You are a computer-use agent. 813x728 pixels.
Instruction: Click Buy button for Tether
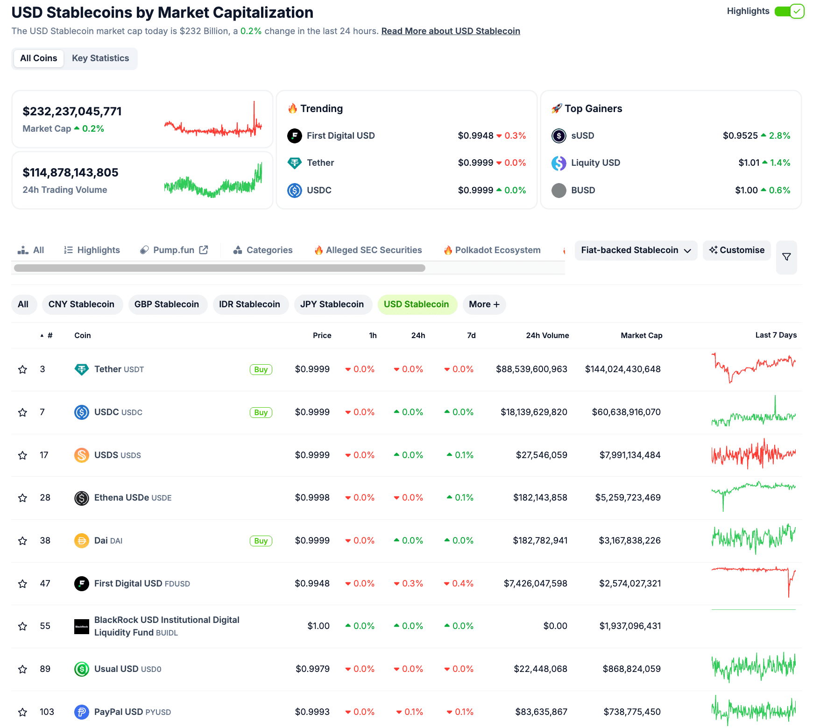coord(261,370)
